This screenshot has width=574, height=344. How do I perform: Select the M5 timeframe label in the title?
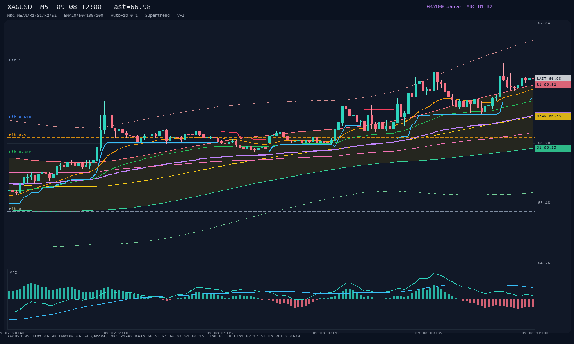(x=44, y=7)
